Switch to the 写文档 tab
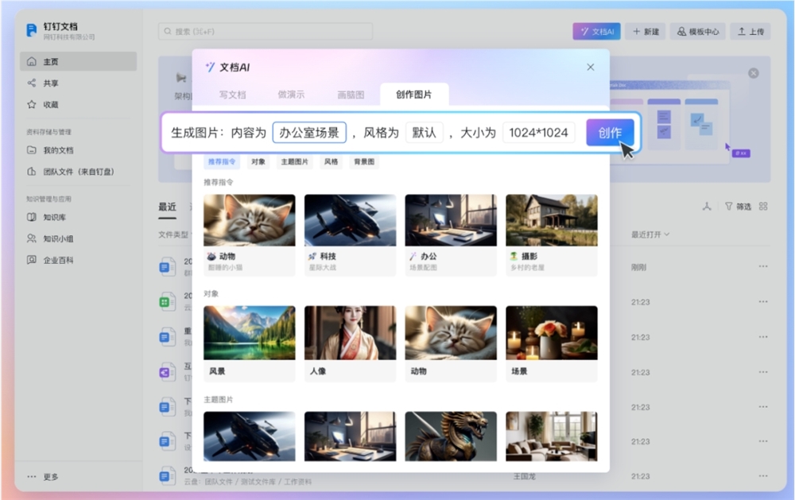795x500 pixels. tap(233, 94)
